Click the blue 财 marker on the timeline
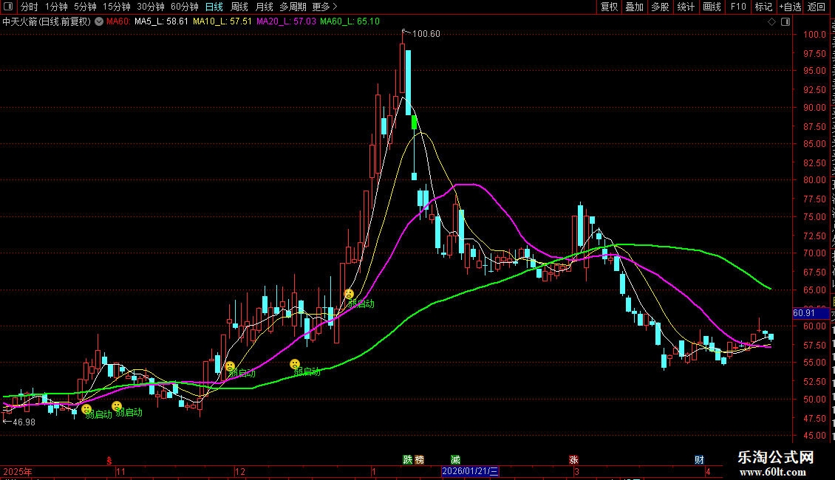This screenshot has width=835, height=480. (x=699, y=459)
